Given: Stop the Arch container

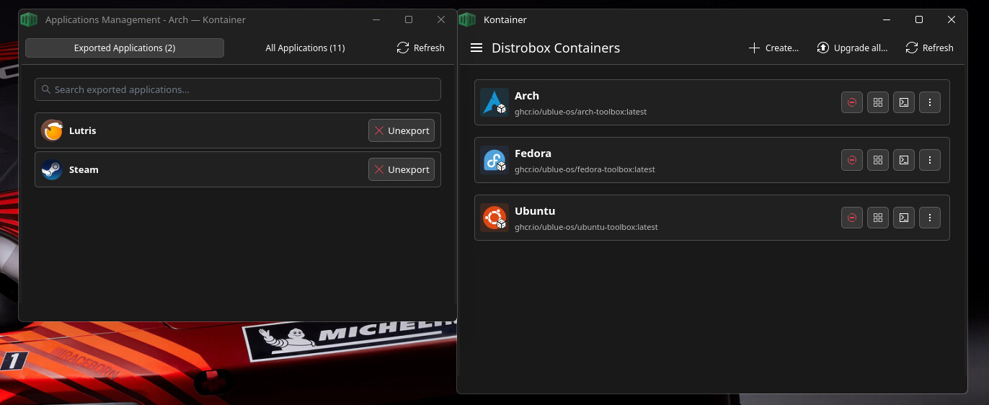Looking at the screenshot, I should click(851, 102).
